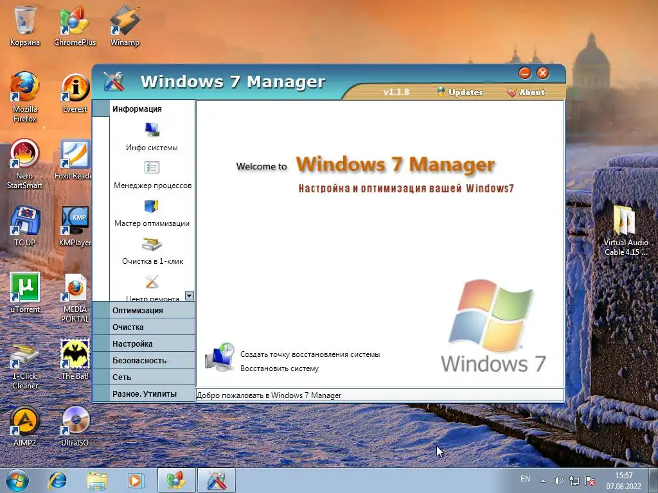
Task: Show hidden tray icons arrow
Action: [x=543, y=481]
